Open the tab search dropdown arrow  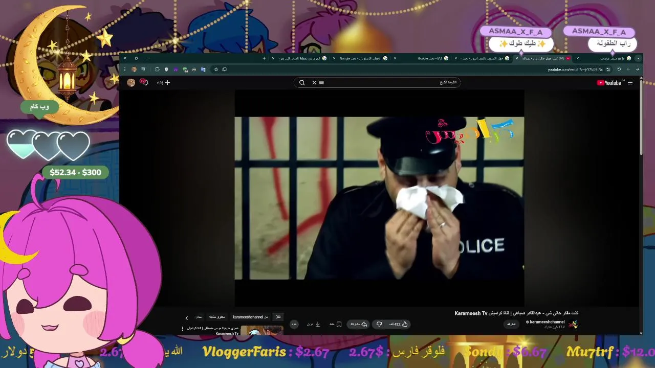coord(638,58)
